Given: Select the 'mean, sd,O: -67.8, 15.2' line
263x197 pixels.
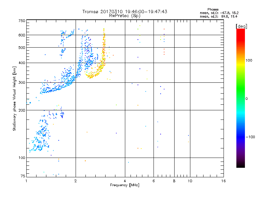Looking at the screenshot, I should [x=219, y=13].
